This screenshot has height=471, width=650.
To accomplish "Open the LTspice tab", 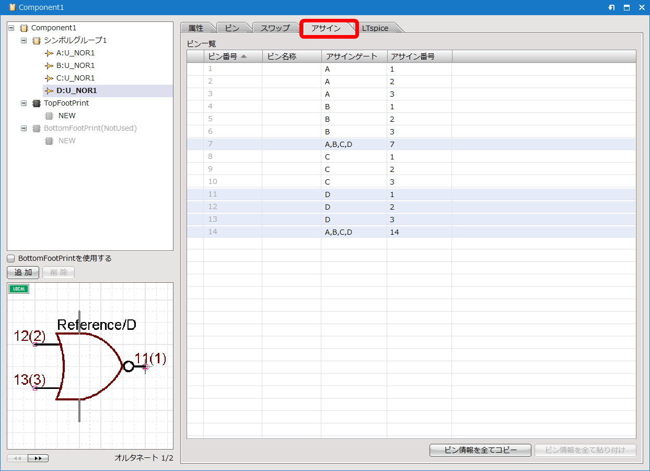I will (375, 28).
